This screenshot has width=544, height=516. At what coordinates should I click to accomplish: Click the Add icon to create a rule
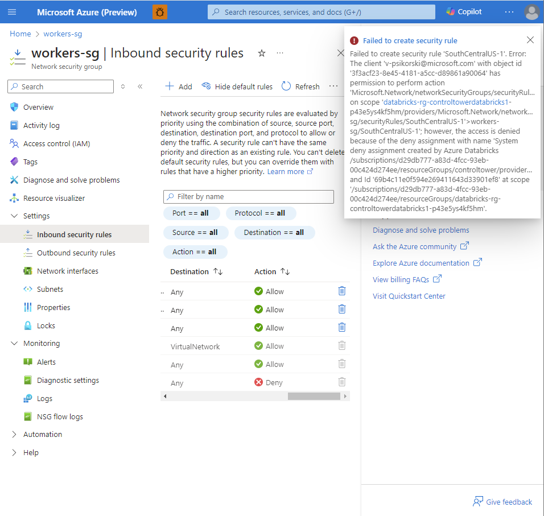coord(170,86)
